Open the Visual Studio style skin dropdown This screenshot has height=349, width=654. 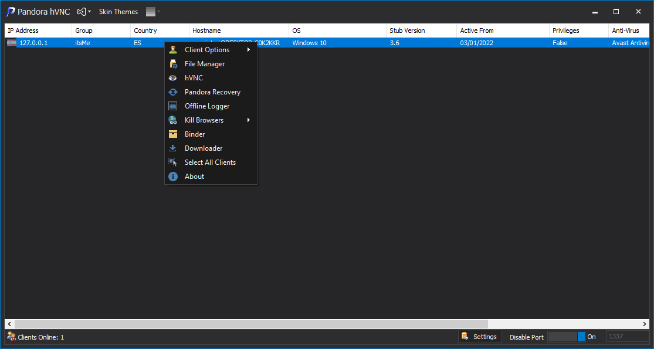tap(84, 12)
